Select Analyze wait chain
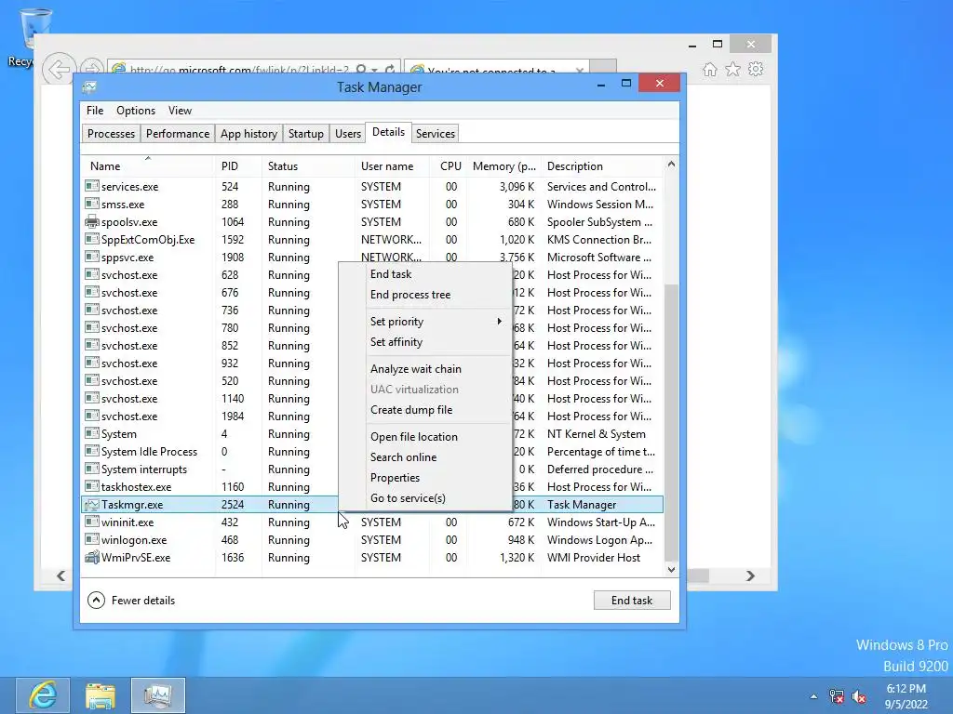 pos(424,368)
